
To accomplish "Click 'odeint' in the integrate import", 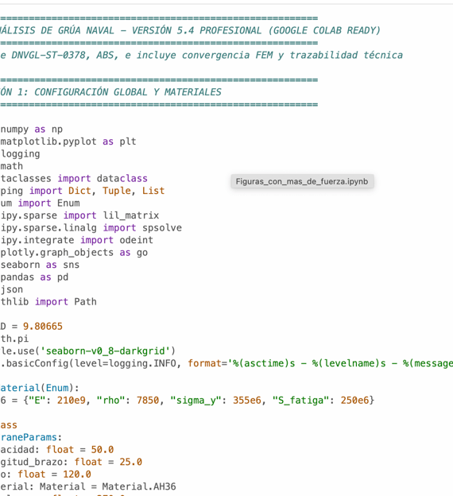I will (x=137, y=240).
